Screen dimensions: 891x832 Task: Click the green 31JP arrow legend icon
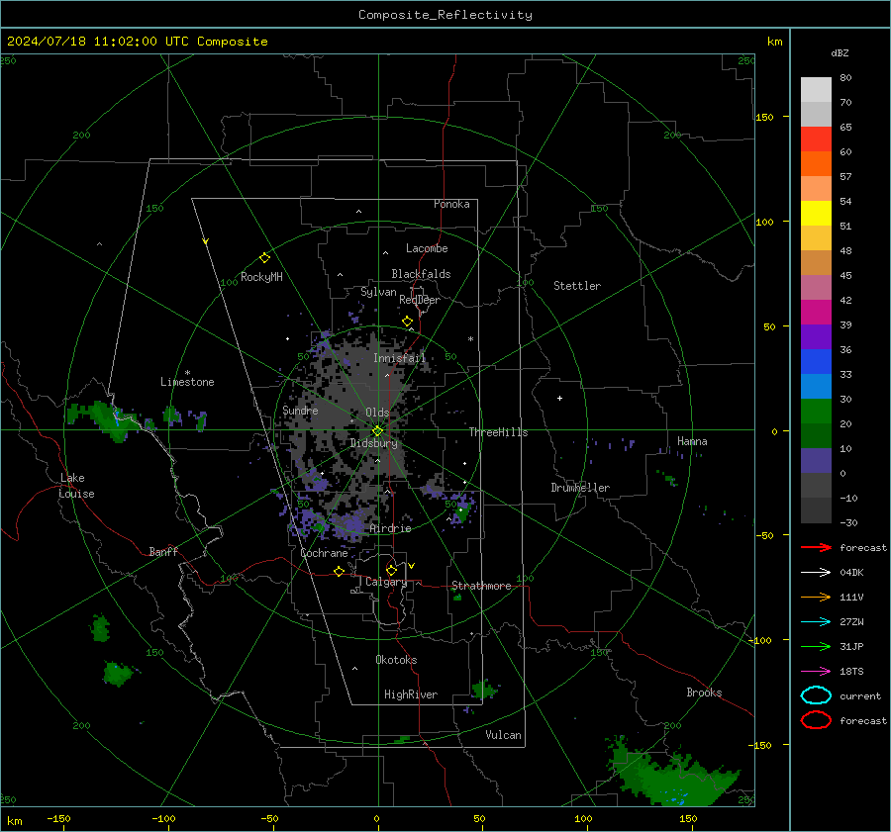[816, 646]
